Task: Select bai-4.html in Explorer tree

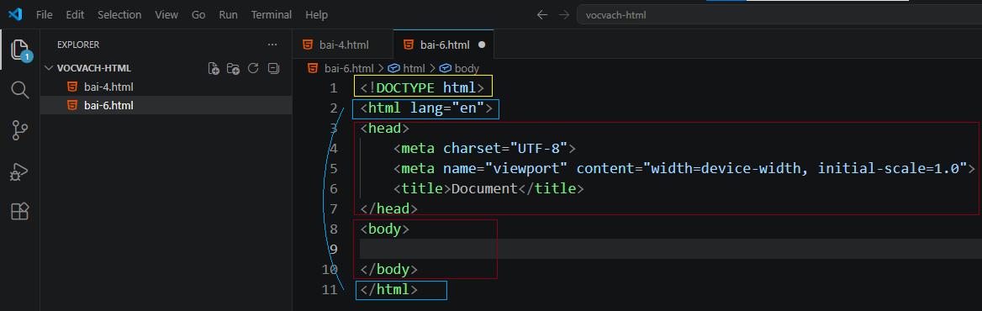Action: click(166, 87)
